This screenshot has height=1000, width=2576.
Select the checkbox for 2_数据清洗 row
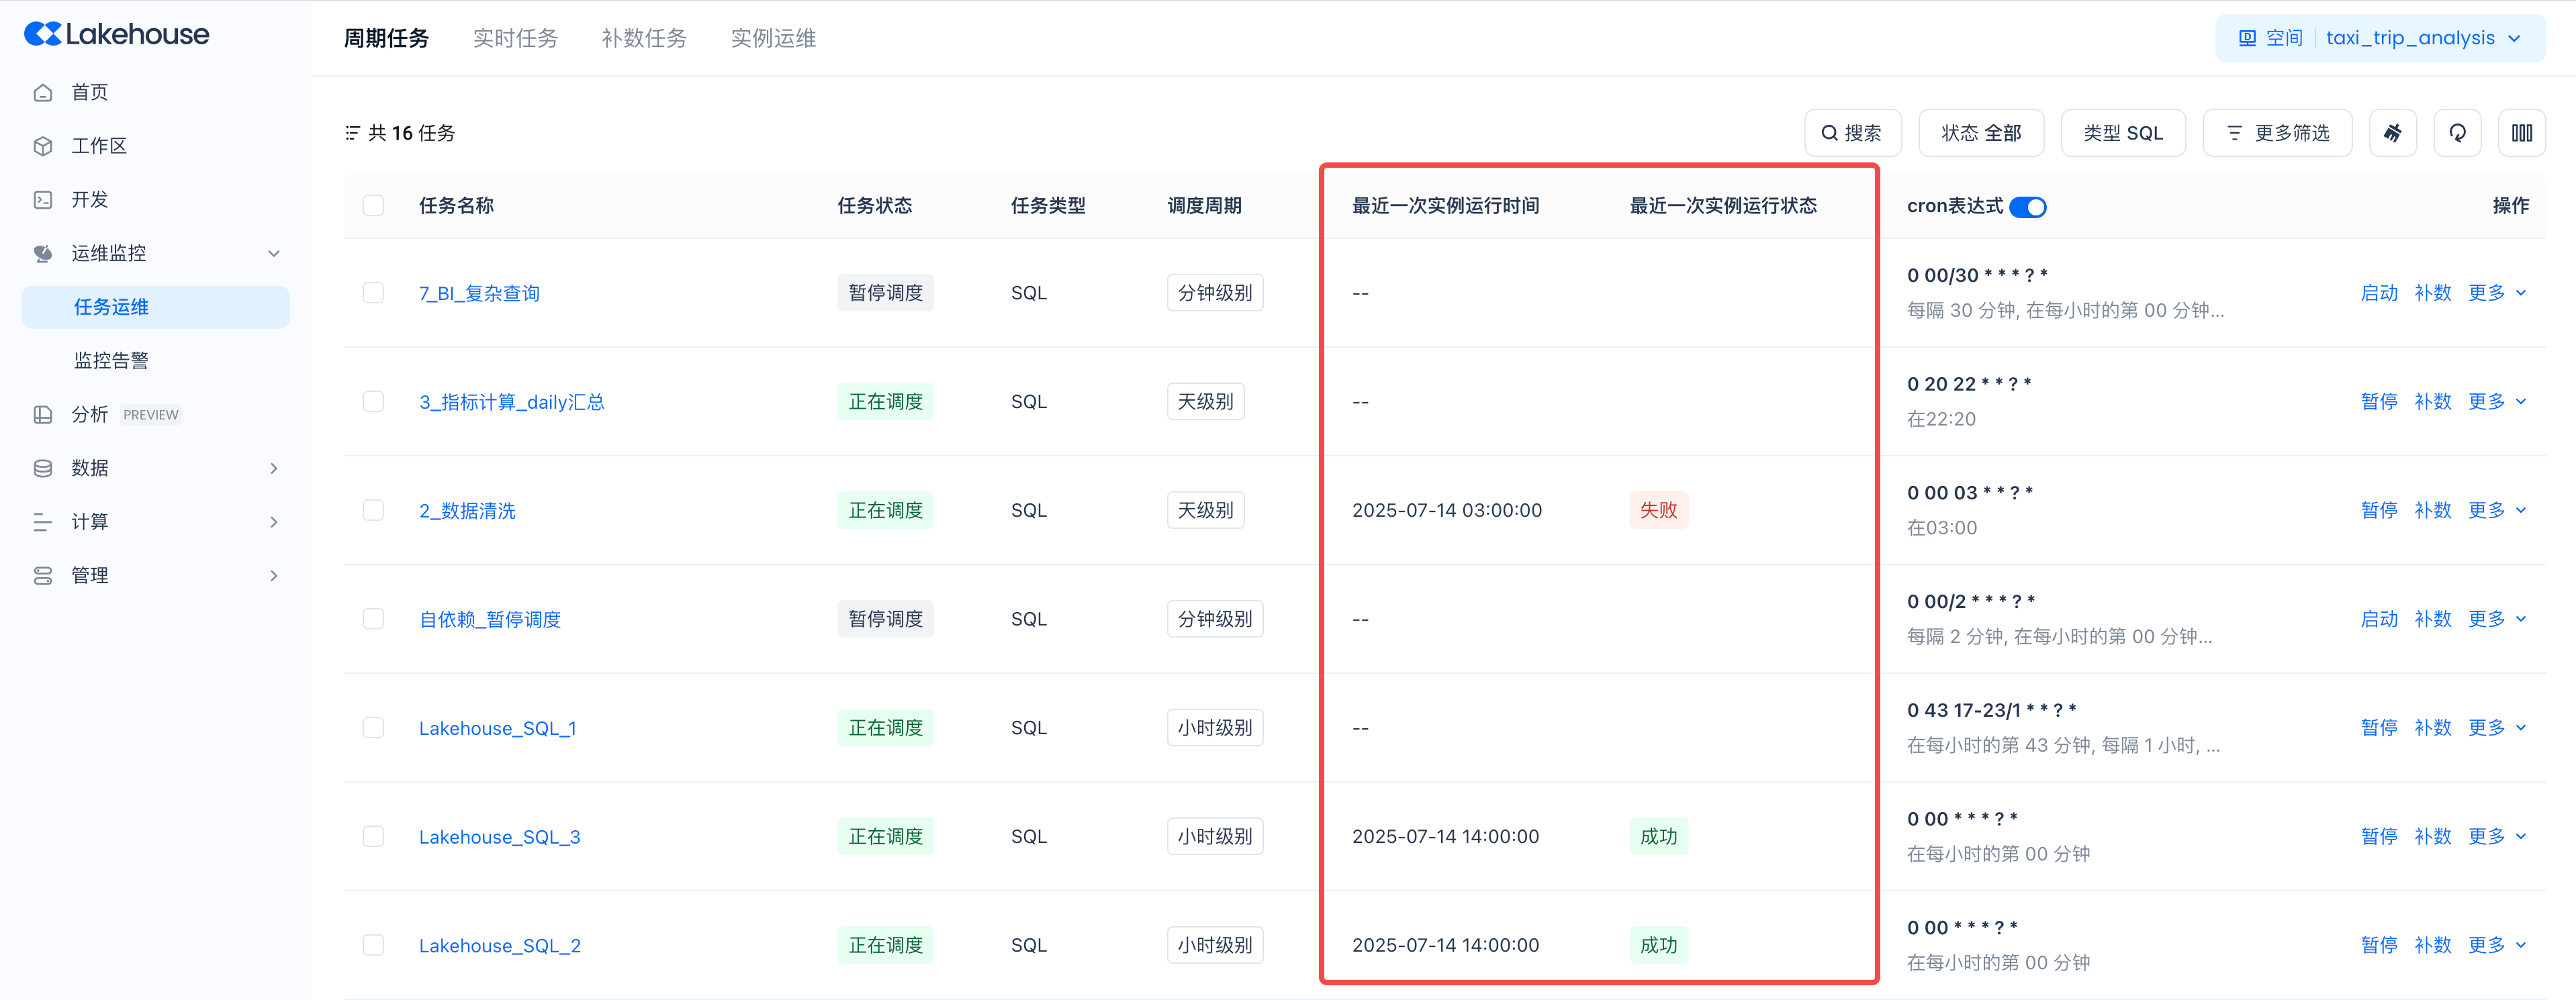coord(373,511)
